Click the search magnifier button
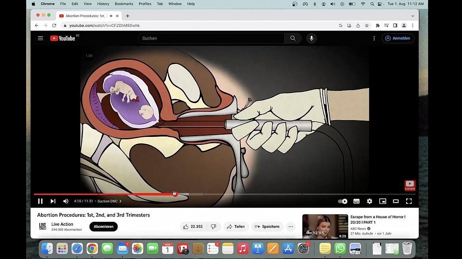 pos(293,38)
